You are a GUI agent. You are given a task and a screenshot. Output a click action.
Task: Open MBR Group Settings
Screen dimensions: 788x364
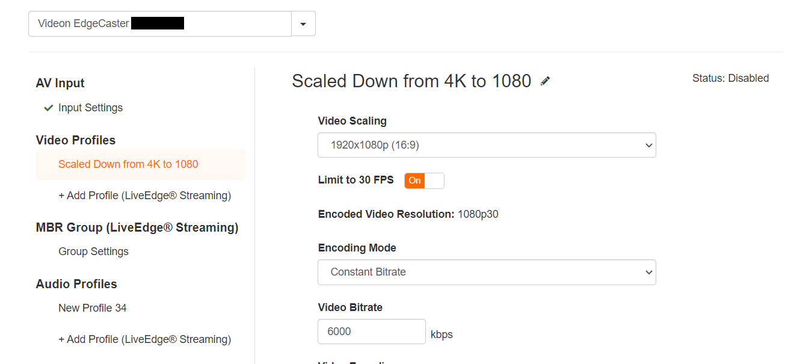coord(93,251)
